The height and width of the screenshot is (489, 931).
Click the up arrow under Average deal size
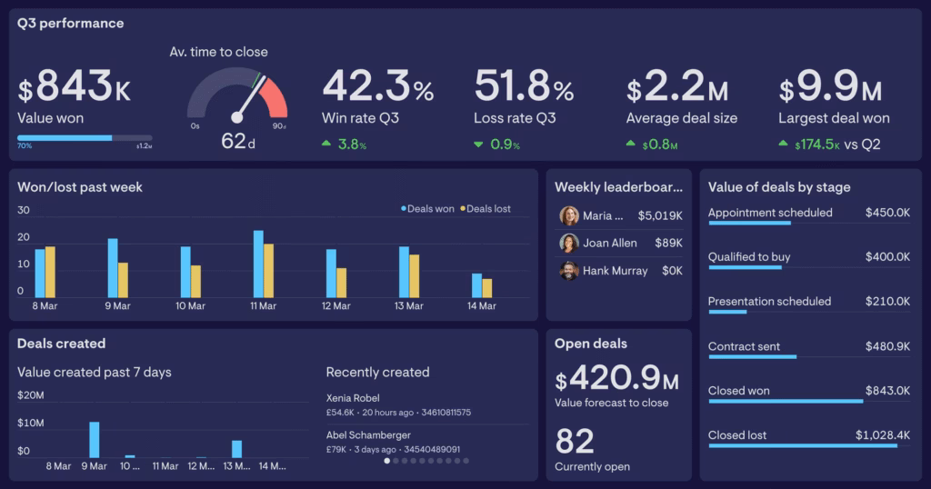coord(631,144)
